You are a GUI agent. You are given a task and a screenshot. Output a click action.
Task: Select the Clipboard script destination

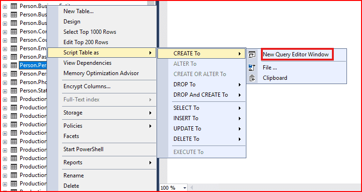(x=275, y=78)
